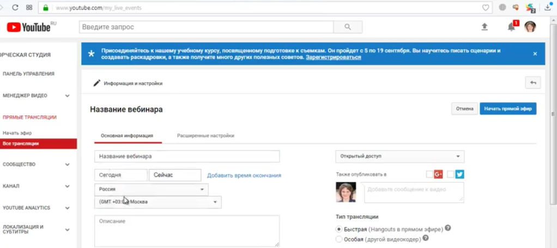Enable the Google+ sharing checkbox
The height and width of the screenshot is (248, 557).
tap(429, 174)
